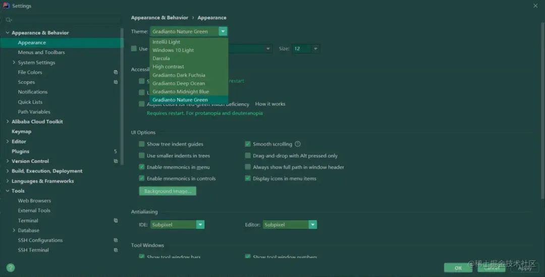Image resolution: width=545 pixels, height=277 pixels.
Task: Click the project-level icon beside SSH Configurations
Action: pos(116,240)
